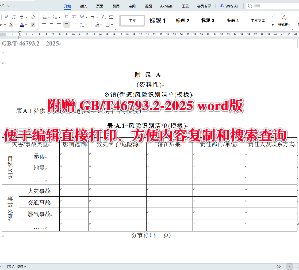Select the Increase Font Size tool

[x=6, y=17]
